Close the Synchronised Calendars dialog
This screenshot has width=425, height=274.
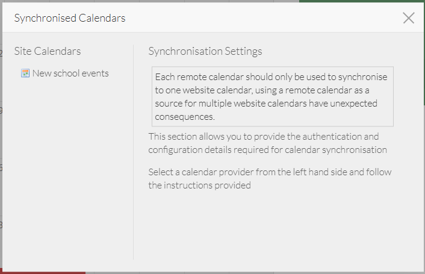click(x=409, y=18)
